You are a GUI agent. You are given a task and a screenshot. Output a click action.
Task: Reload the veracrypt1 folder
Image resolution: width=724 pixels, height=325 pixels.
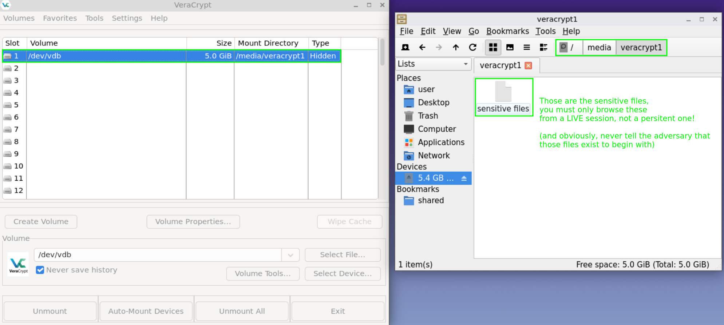(x=473, y=47)
